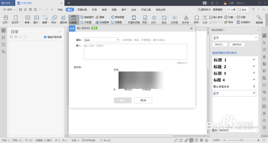The height and width of the screenshot is (143, 268).
Task: Open 艺术字 word art gallery
Action: 186,20
